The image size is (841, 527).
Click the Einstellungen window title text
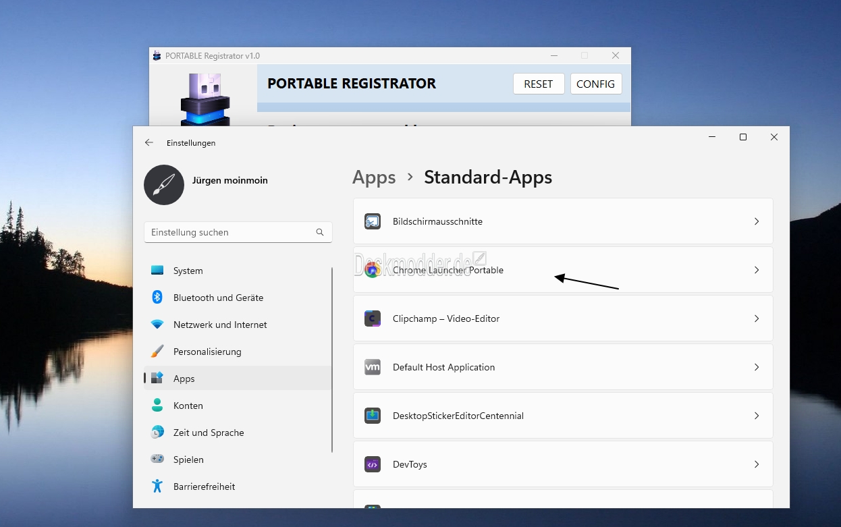pyautogui.click(x=191, y=143)
